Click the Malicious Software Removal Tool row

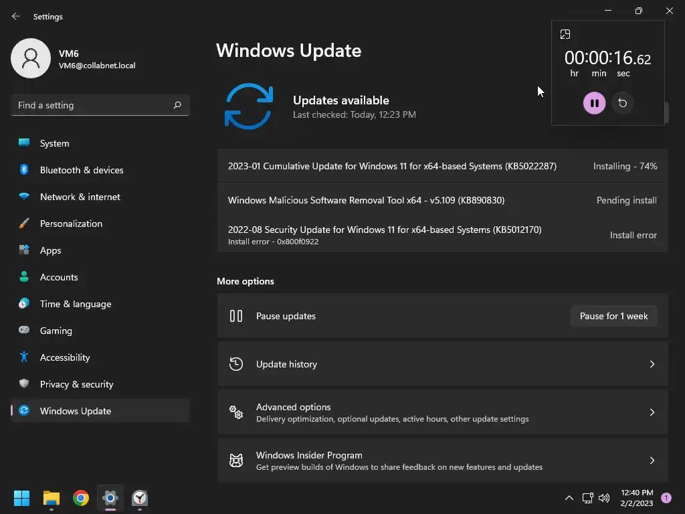[443, 200]
